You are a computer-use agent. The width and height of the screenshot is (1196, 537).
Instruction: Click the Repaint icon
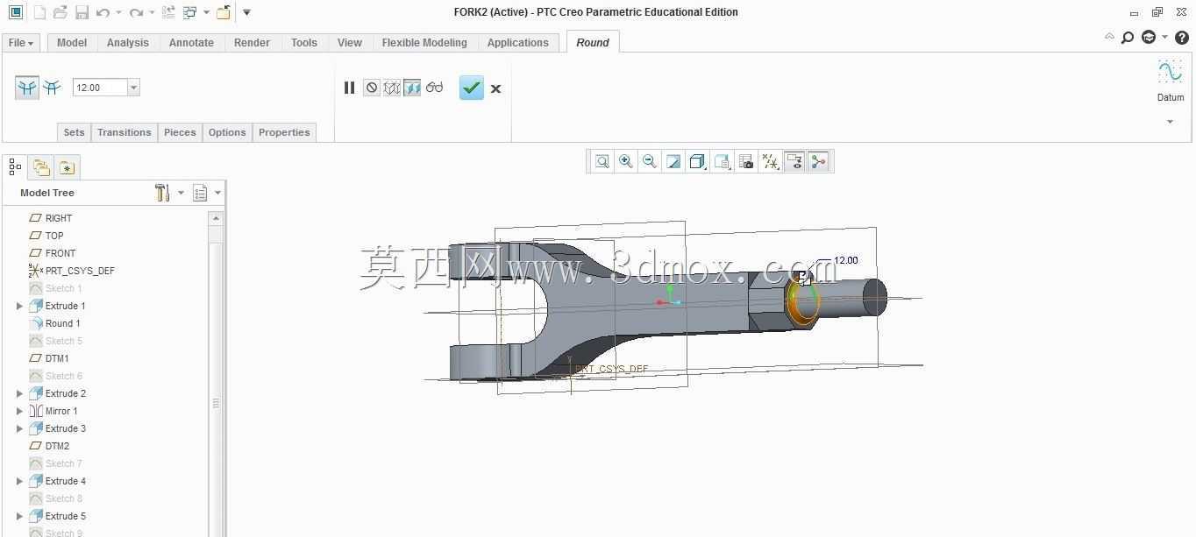click(x=673, y=161)
